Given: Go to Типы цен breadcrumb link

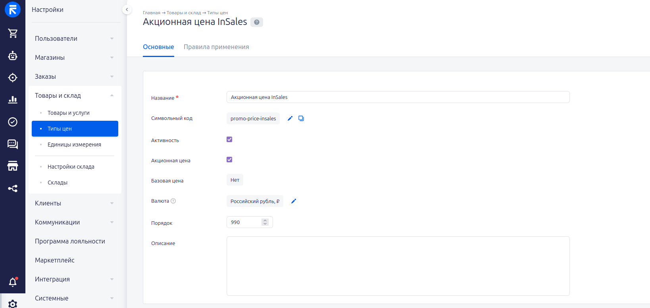Looking at the screenshot, I should point(217,13).
